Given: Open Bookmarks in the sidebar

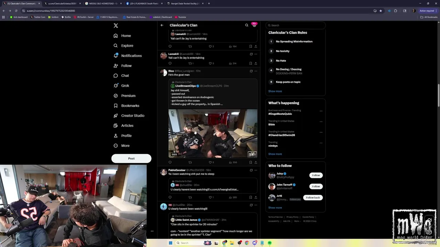Looking at the screenshot, I should pyautogui.click(x=126, y=106).
